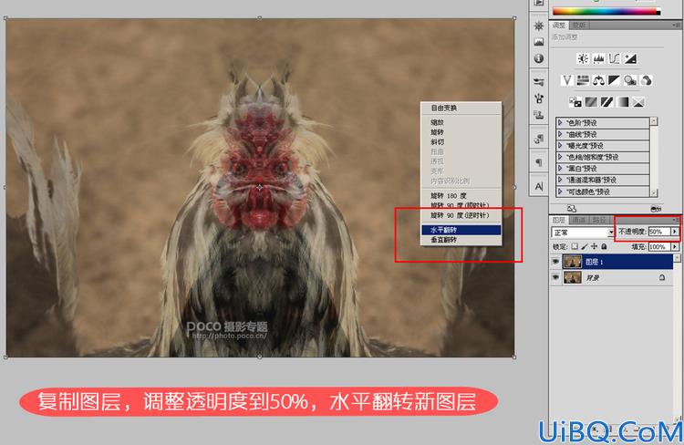
Task: Expand "色相/饱和度" 预设 list
Action: click(x=560, y=157)
